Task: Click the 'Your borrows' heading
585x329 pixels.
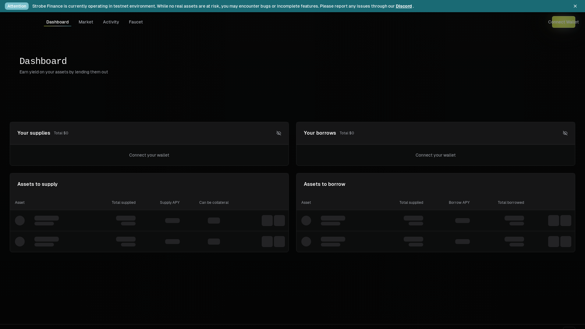Action: click(320, 133)
